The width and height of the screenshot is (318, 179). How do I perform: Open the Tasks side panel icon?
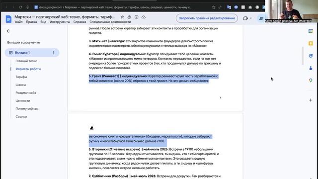tap(311, 56)
